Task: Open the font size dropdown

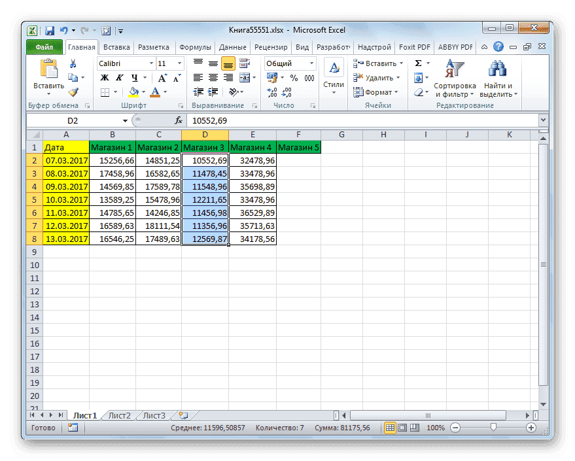Action: tap(178, 63)
